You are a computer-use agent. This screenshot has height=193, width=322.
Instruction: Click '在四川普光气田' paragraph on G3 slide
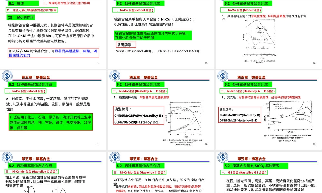[x=270, y=185]
